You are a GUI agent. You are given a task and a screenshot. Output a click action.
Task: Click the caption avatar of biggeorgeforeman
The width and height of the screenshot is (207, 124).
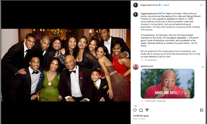click(x=135, y=14)
